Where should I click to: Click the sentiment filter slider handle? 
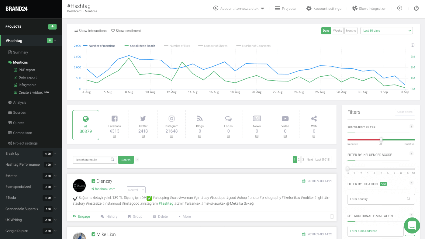381,140
